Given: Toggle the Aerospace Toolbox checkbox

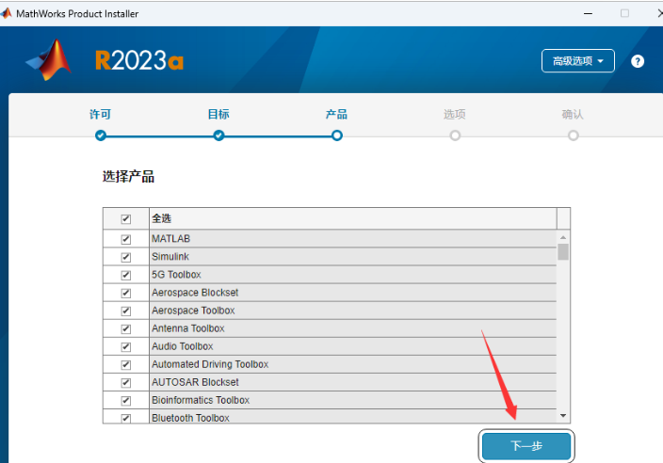Looking at the screenshot, I should pos(125,311).
